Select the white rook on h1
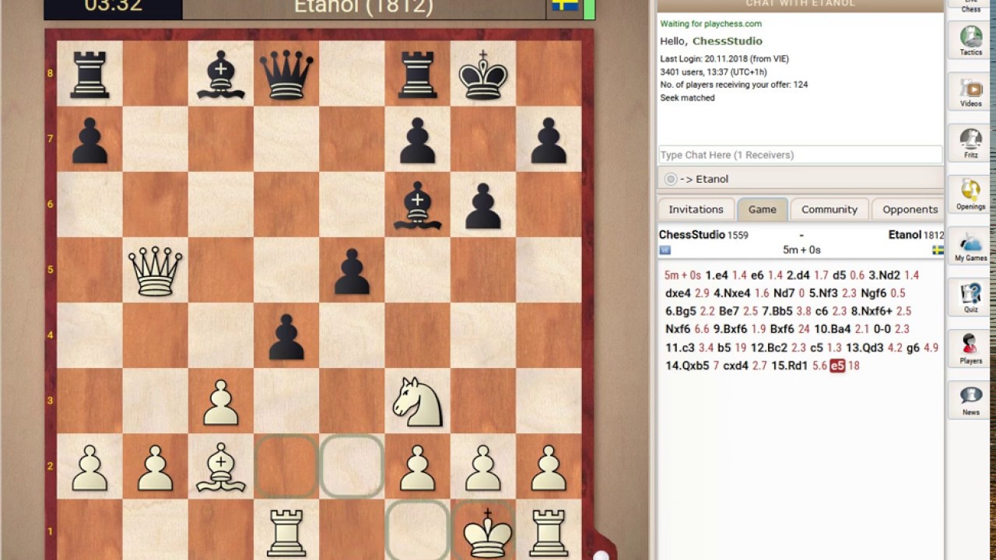Viewport: 996px width, 560px height. [x=549, y=532]
